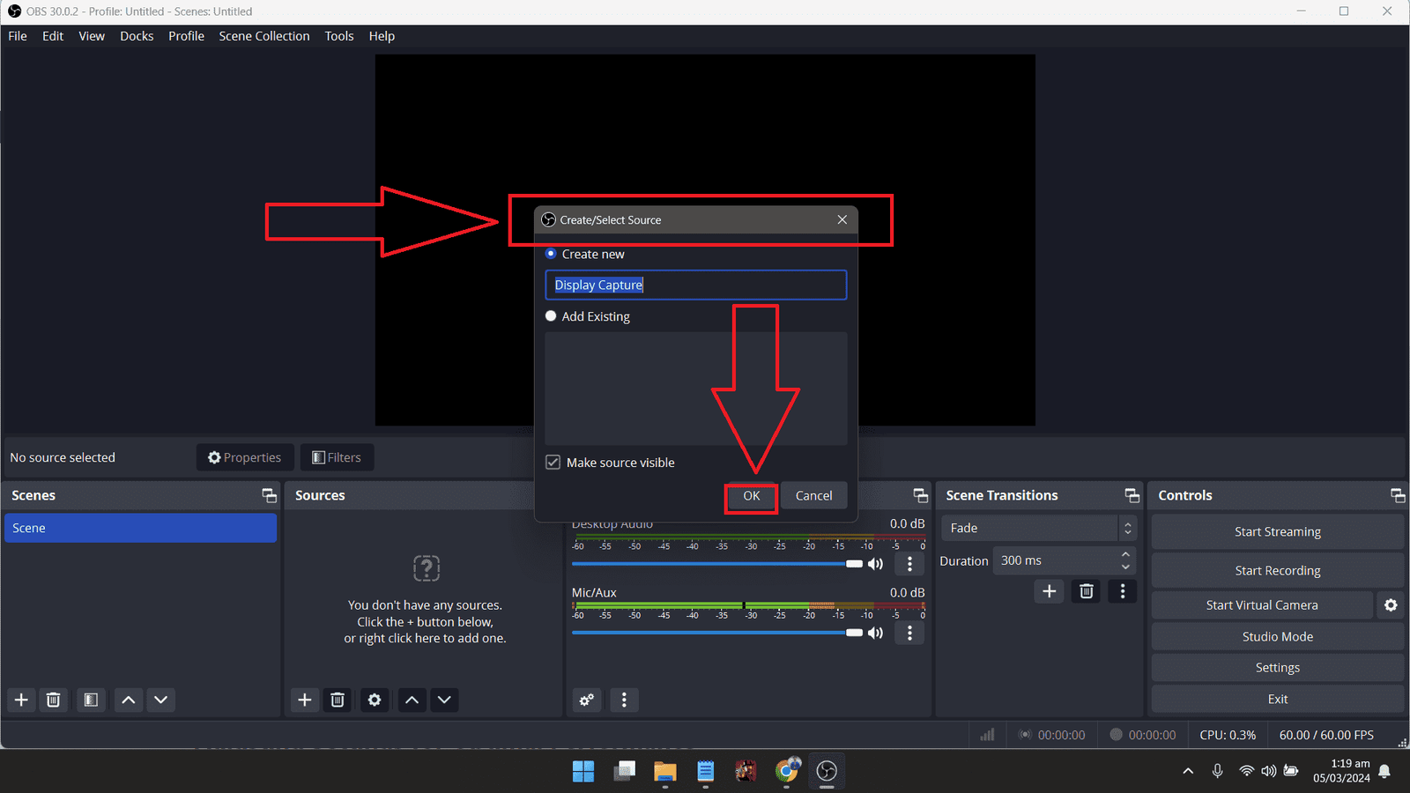Open the source properties gear icon
This screenshot has height=793, width=1410.
tap(375, 700)
